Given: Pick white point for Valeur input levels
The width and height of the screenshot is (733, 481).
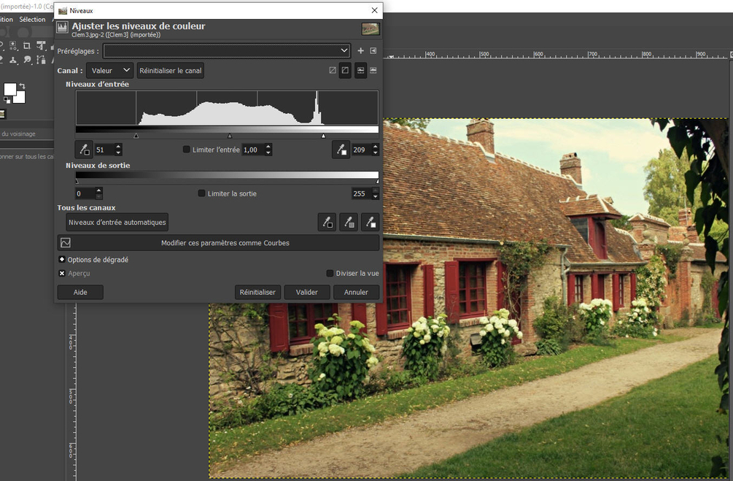Looking at the screenshot, I should (x=341, y=150).
